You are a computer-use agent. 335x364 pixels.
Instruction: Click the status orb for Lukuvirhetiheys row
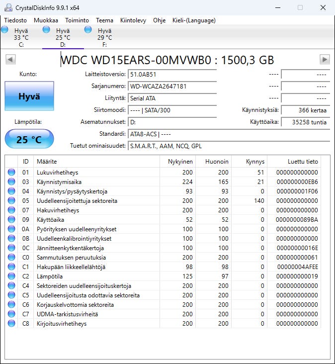pos(11,172)
